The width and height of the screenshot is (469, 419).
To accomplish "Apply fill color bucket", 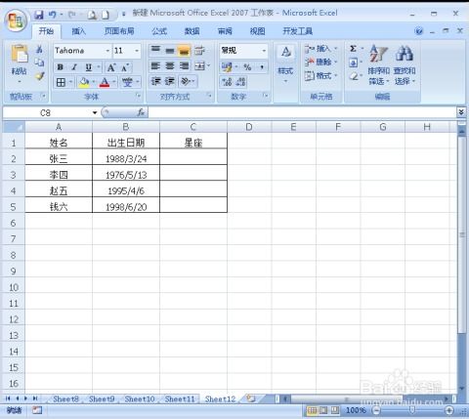I will [x=84, y=82].
